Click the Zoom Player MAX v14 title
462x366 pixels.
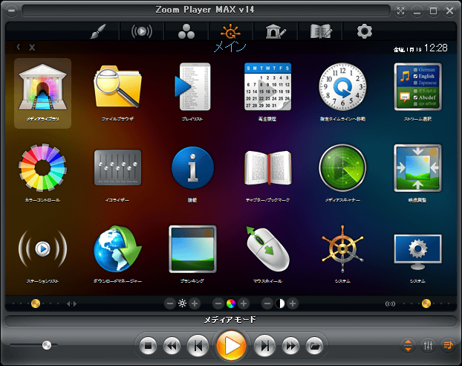205,10
